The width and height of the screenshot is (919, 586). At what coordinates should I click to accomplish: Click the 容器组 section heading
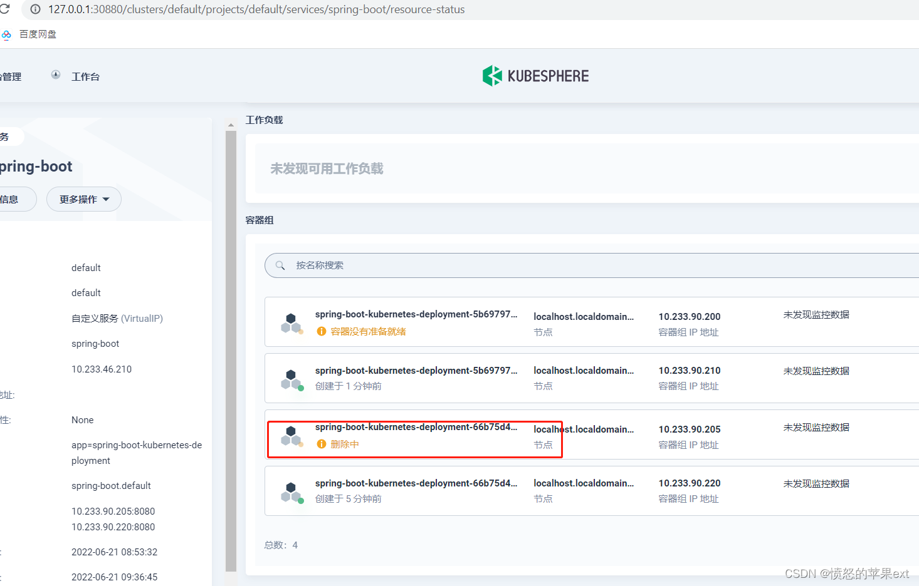(260, 220)
